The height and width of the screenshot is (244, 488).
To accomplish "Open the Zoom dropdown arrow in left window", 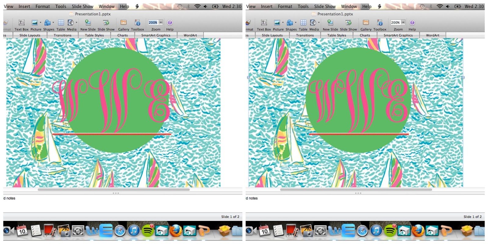I will [161, 22].
